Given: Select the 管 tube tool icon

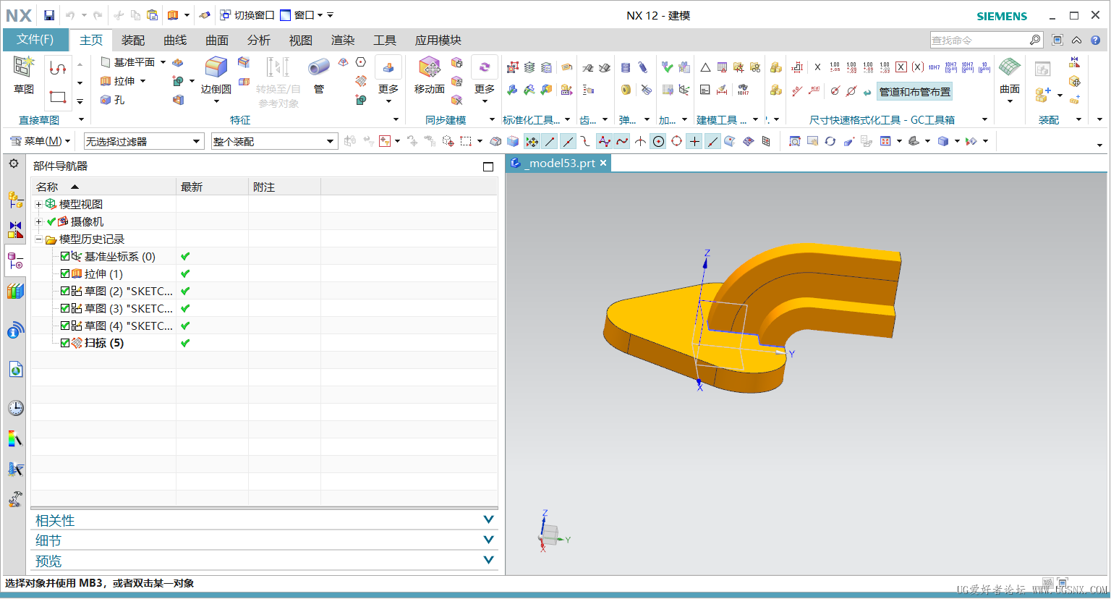Looking at the screenshot, I should 318,68.
